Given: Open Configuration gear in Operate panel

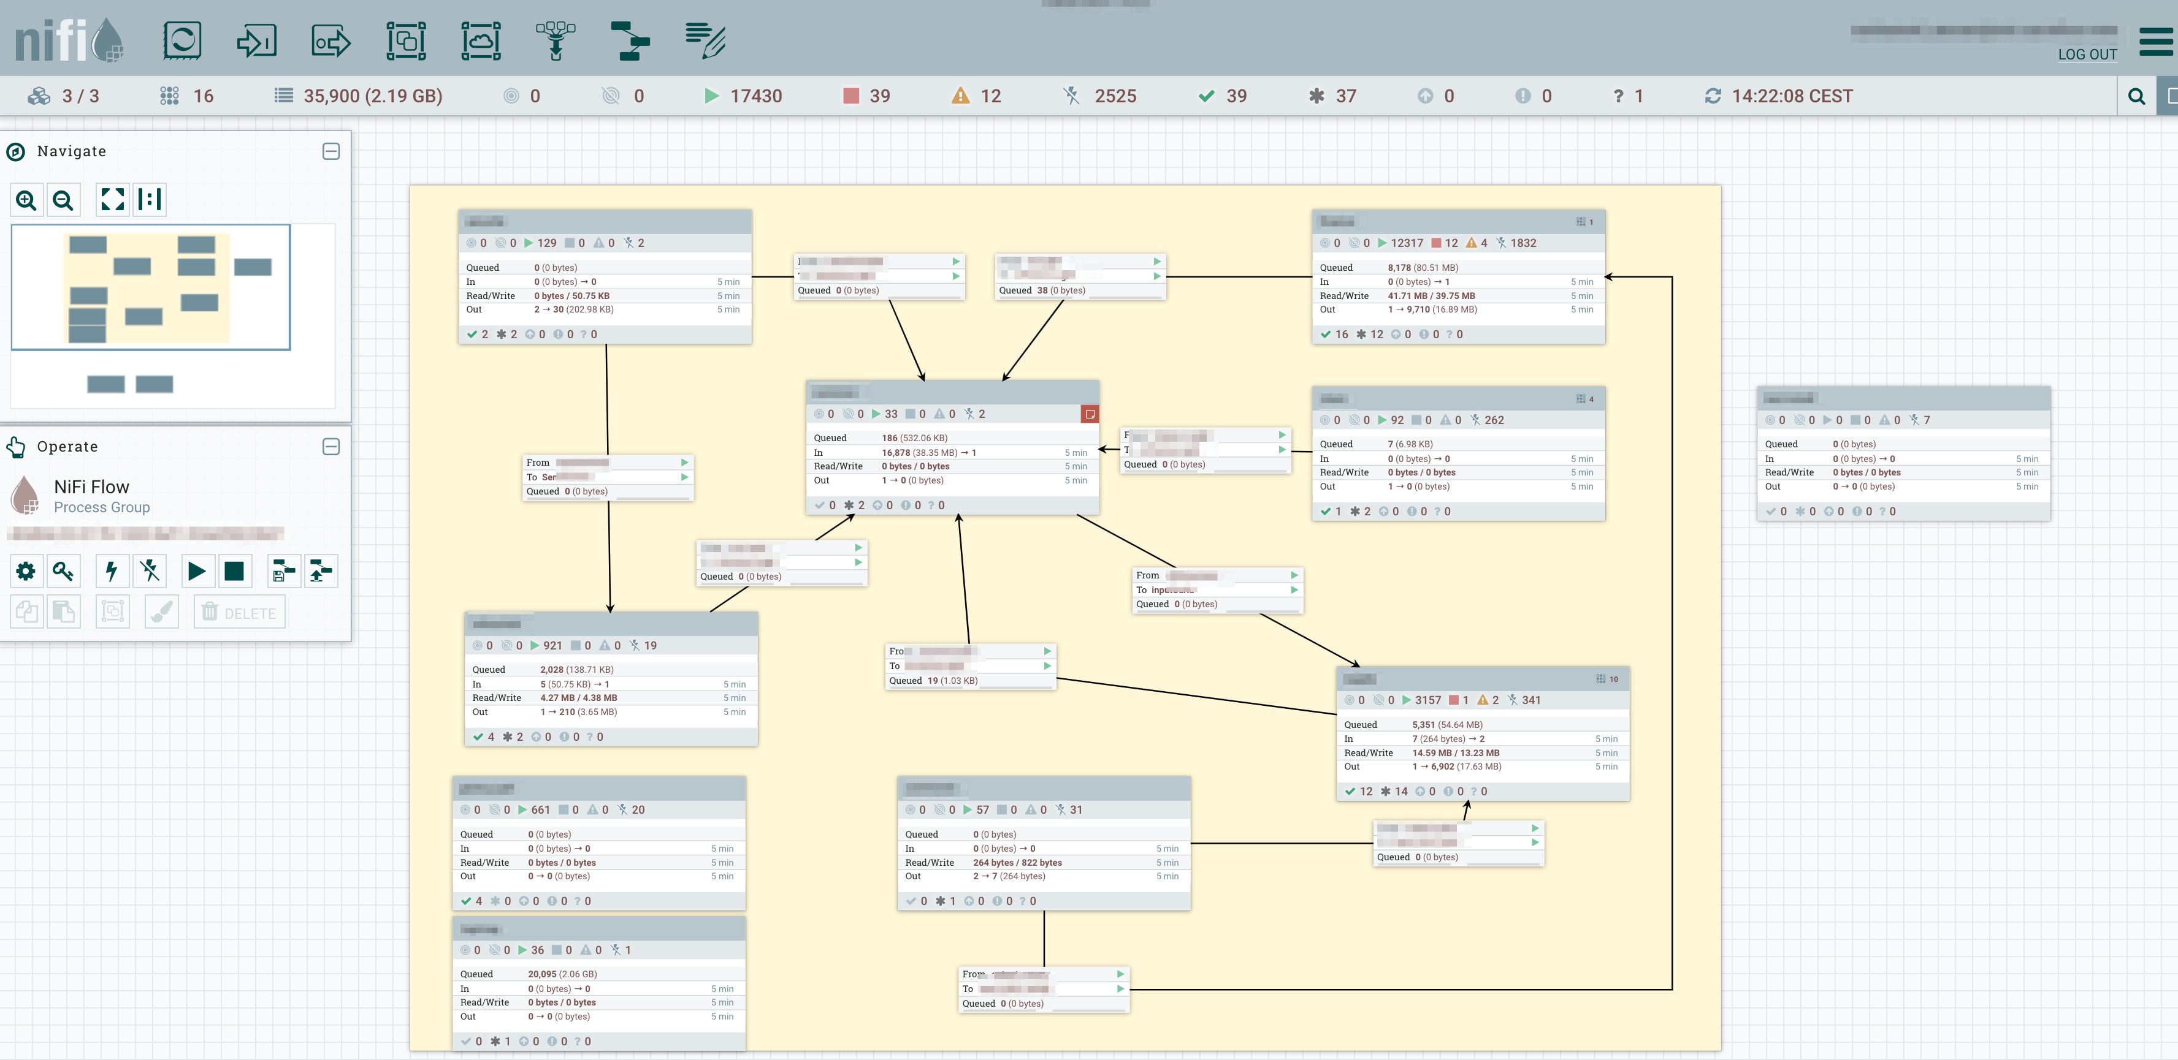Looking at the screenshot, I should tap(26, 572).
